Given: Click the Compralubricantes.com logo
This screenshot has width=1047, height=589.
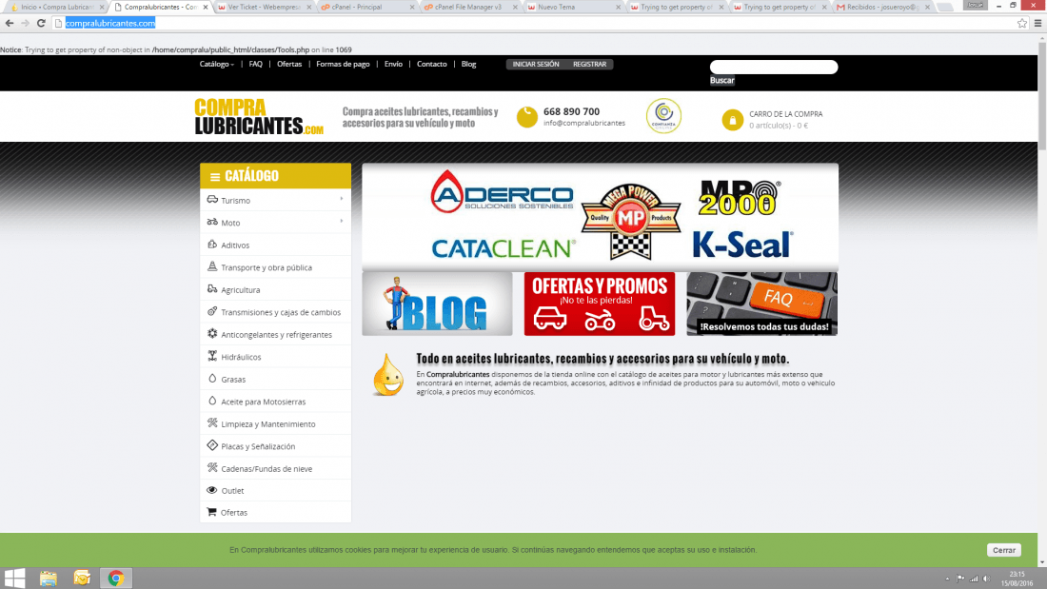Looking at the screenshot, I should pyautogui.click(x=259, y=117).
